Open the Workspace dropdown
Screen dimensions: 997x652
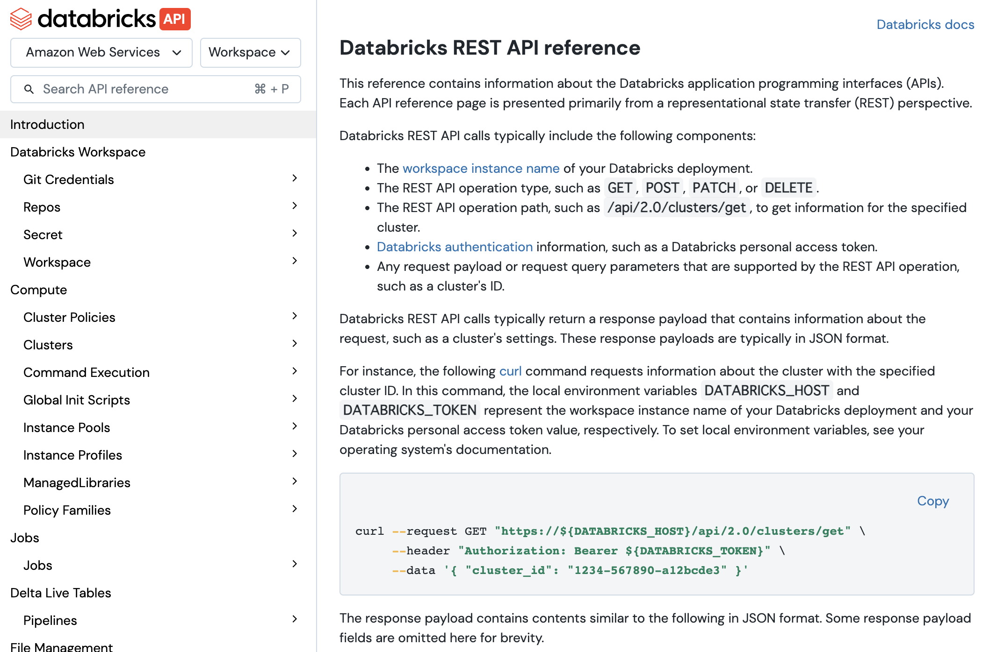(250, 52)
